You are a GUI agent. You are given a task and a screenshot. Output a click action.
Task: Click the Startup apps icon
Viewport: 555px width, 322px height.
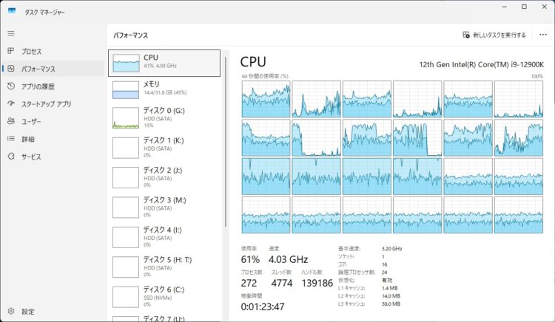pyautogui.click(x=11, y=104)
